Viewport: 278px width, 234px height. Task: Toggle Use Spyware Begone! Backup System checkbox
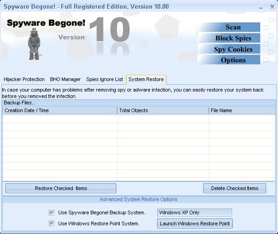(51, 212)
